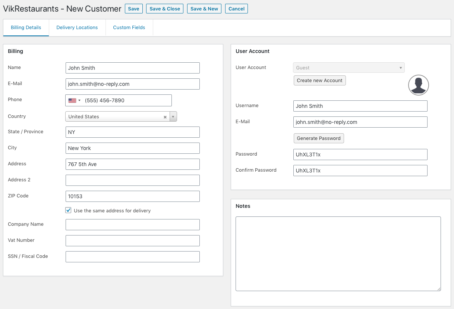
Task: Click the Notes section heading
Action: pyautogui.click(x=243, y=206)
